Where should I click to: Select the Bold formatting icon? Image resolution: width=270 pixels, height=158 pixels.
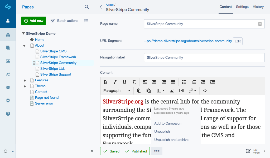[x=105, y=82]
